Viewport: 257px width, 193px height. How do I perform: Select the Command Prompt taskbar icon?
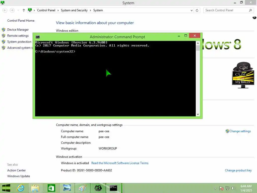113,188
